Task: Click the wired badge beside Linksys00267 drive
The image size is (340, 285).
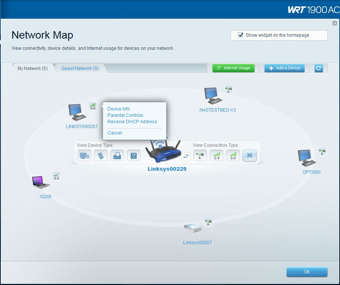Action: coord(208,222)
